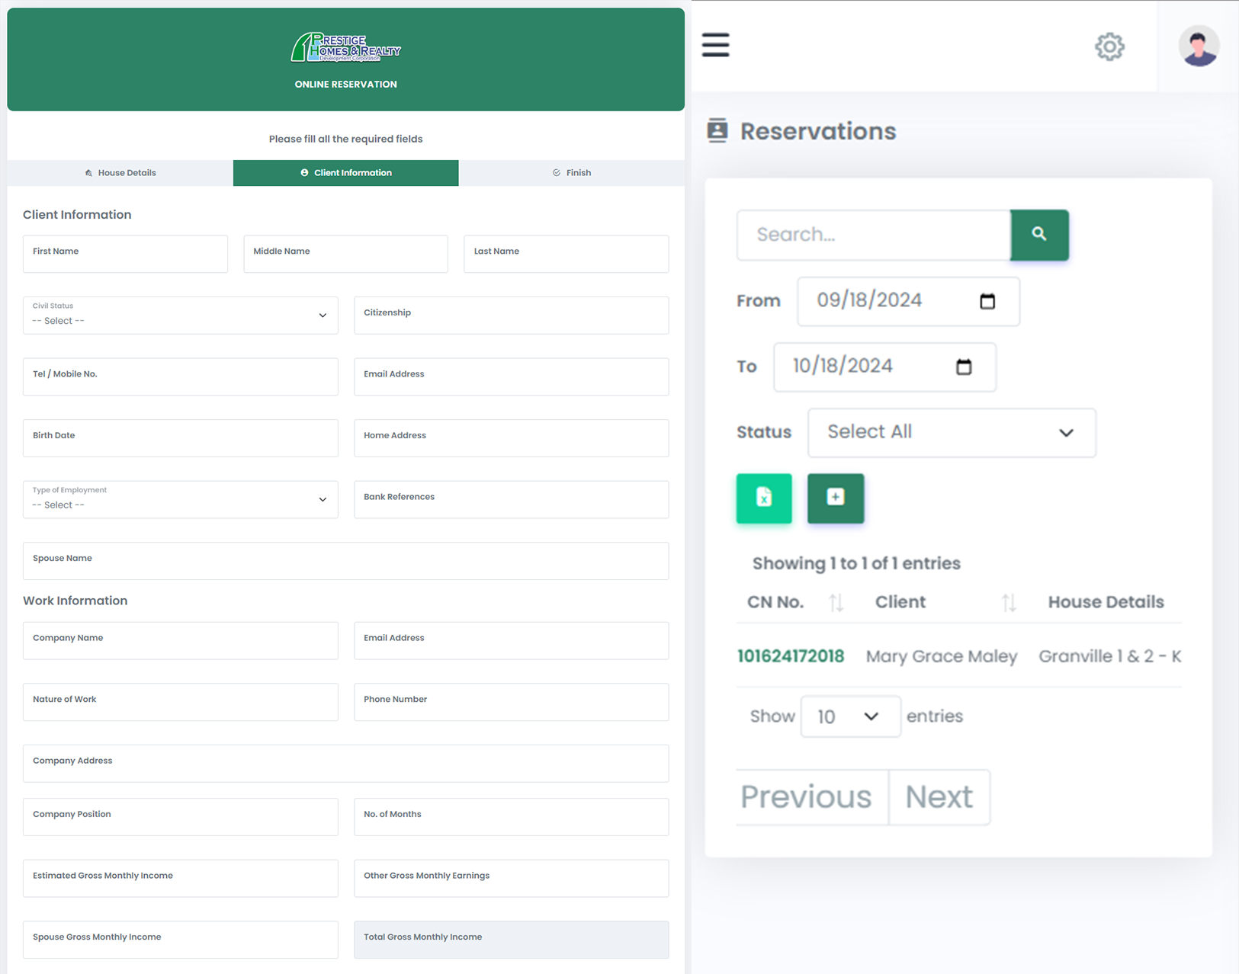
Task: Open the hamburger navigation menu
Action: coord(715,45)
